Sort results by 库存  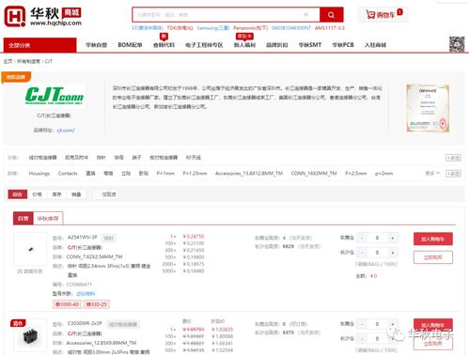click(56, 194)
